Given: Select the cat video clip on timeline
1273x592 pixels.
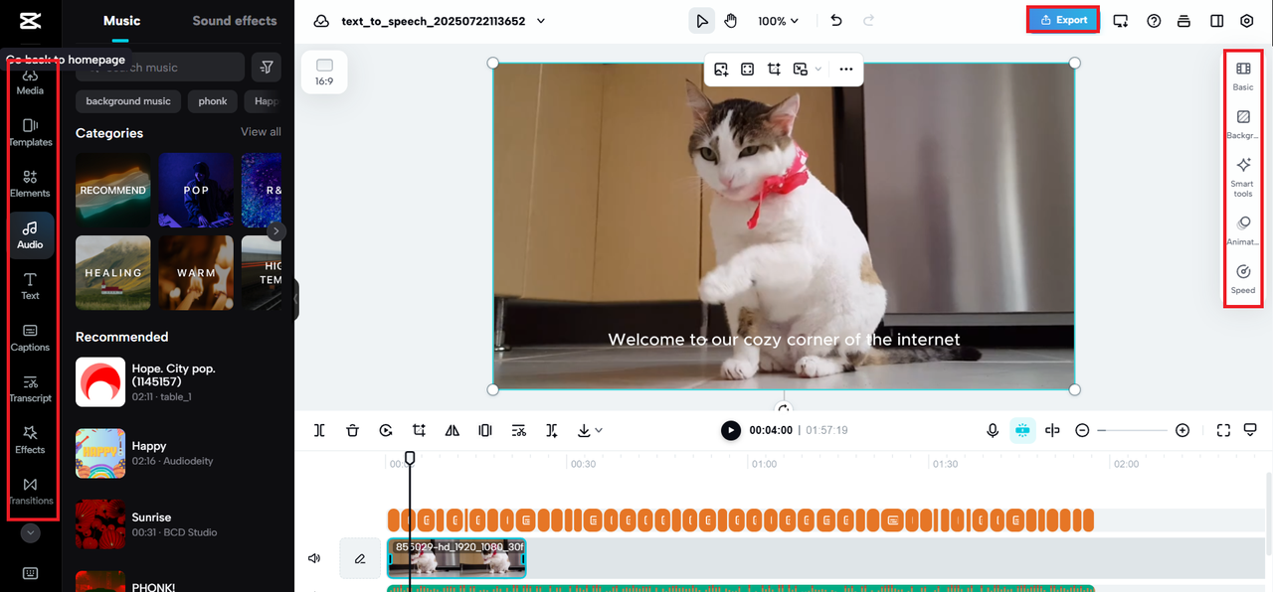Looking at the screenshot, I should (456, 558).
